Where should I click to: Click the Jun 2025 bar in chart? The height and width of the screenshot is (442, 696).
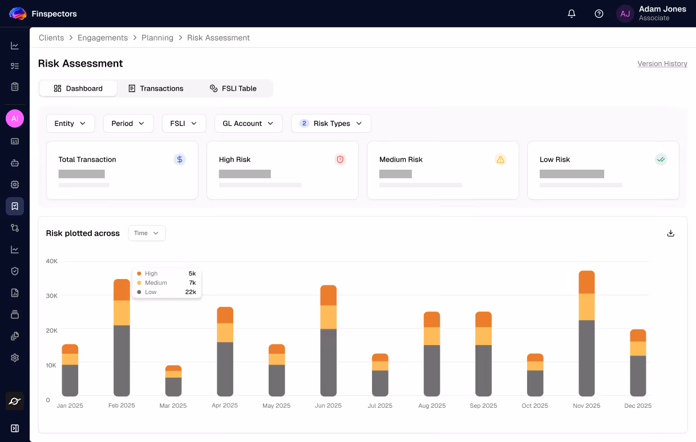[328, 341]
